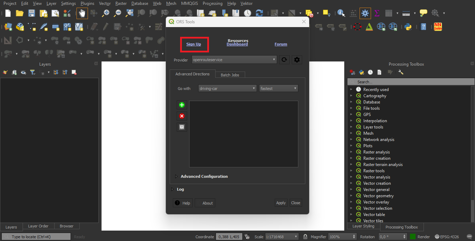475x241 pixels.
Task: Click the Save Project floppy icon
Action: 32,13
